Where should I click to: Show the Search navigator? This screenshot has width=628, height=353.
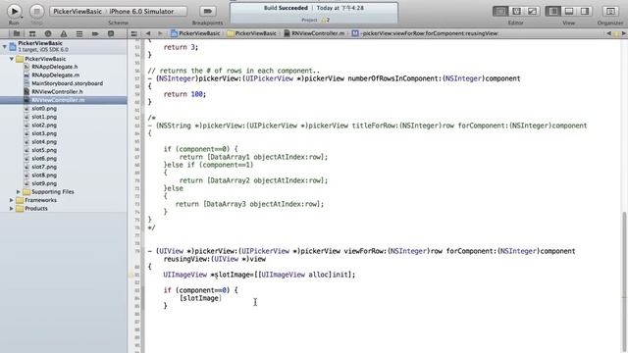point(48,33)
